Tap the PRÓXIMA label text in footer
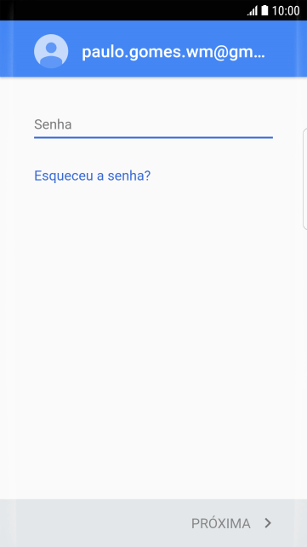 pos(220,523)
